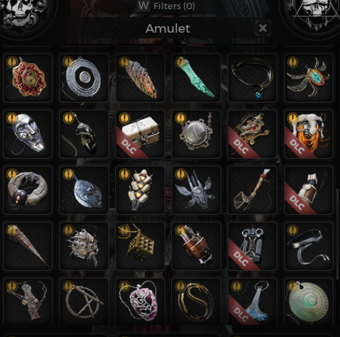Pick the circle with crossed sticks amulet
The height and width of the screenshot is (337, 340).
coord(84,302)
